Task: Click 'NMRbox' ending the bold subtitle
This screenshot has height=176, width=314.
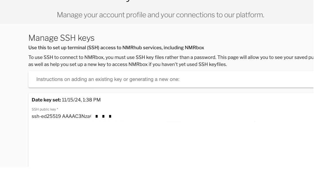Action: coord(194,48)
